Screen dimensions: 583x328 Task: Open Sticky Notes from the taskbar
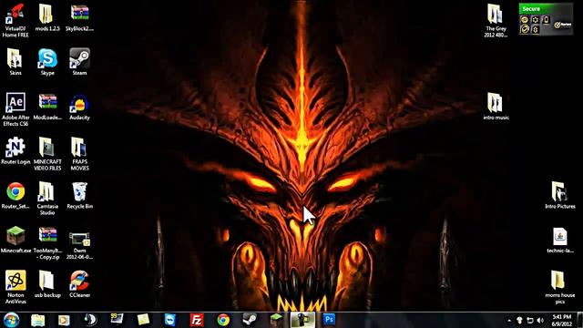point(143,320)
